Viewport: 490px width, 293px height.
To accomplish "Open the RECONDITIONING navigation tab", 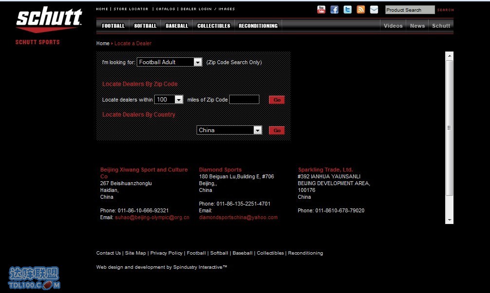I will 258,26.
